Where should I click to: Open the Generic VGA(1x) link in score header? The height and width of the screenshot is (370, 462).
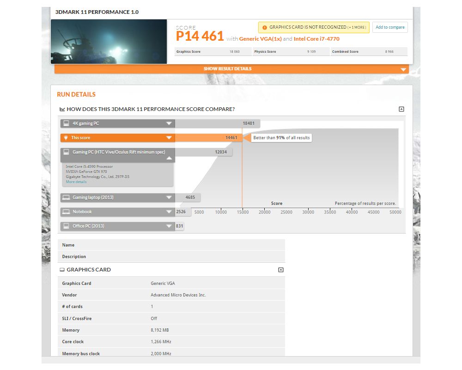click(x=260, y=39)
